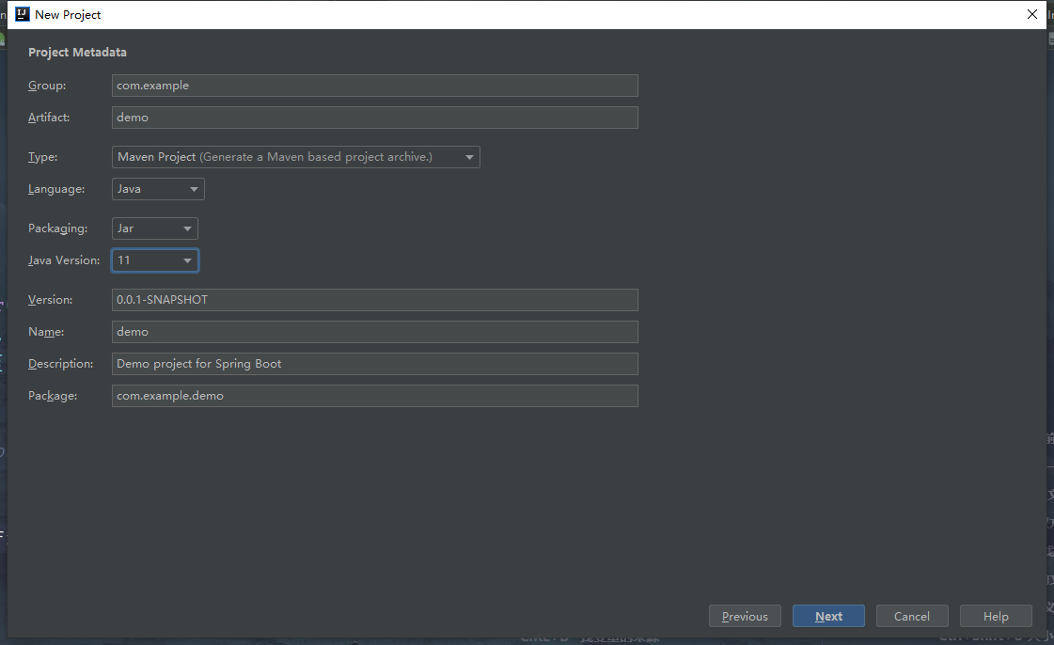
Task: Proceed with the Next button
Action: [828, 616]
